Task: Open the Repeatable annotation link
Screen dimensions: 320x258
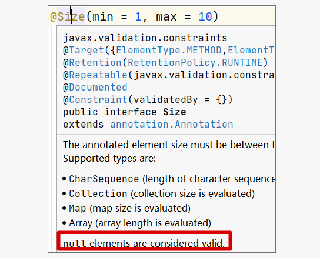Action: (x=98, y=75)
